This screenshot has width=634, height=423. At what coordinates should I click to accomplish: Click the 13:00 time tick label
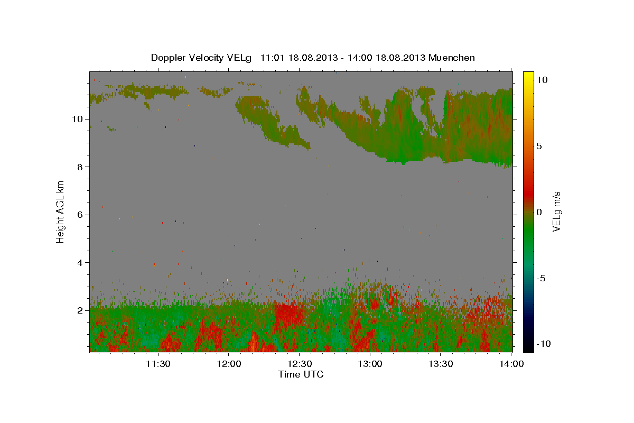coord(370,364)
